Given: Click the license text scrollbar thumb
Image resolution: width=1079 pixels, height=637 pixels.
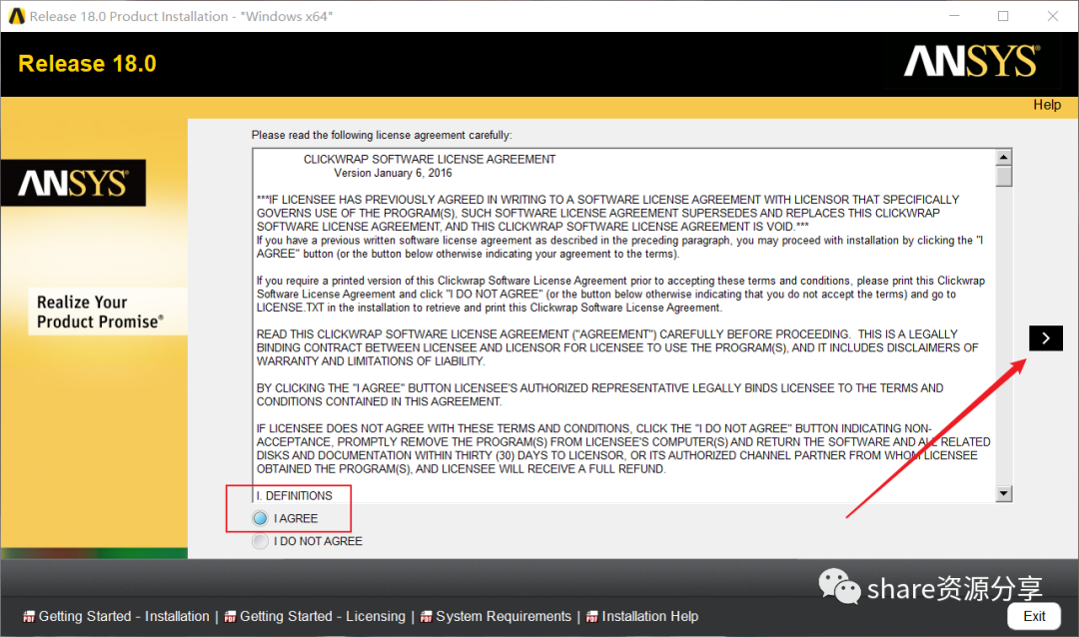Looking at the screenshot, I should point(1004,176).
